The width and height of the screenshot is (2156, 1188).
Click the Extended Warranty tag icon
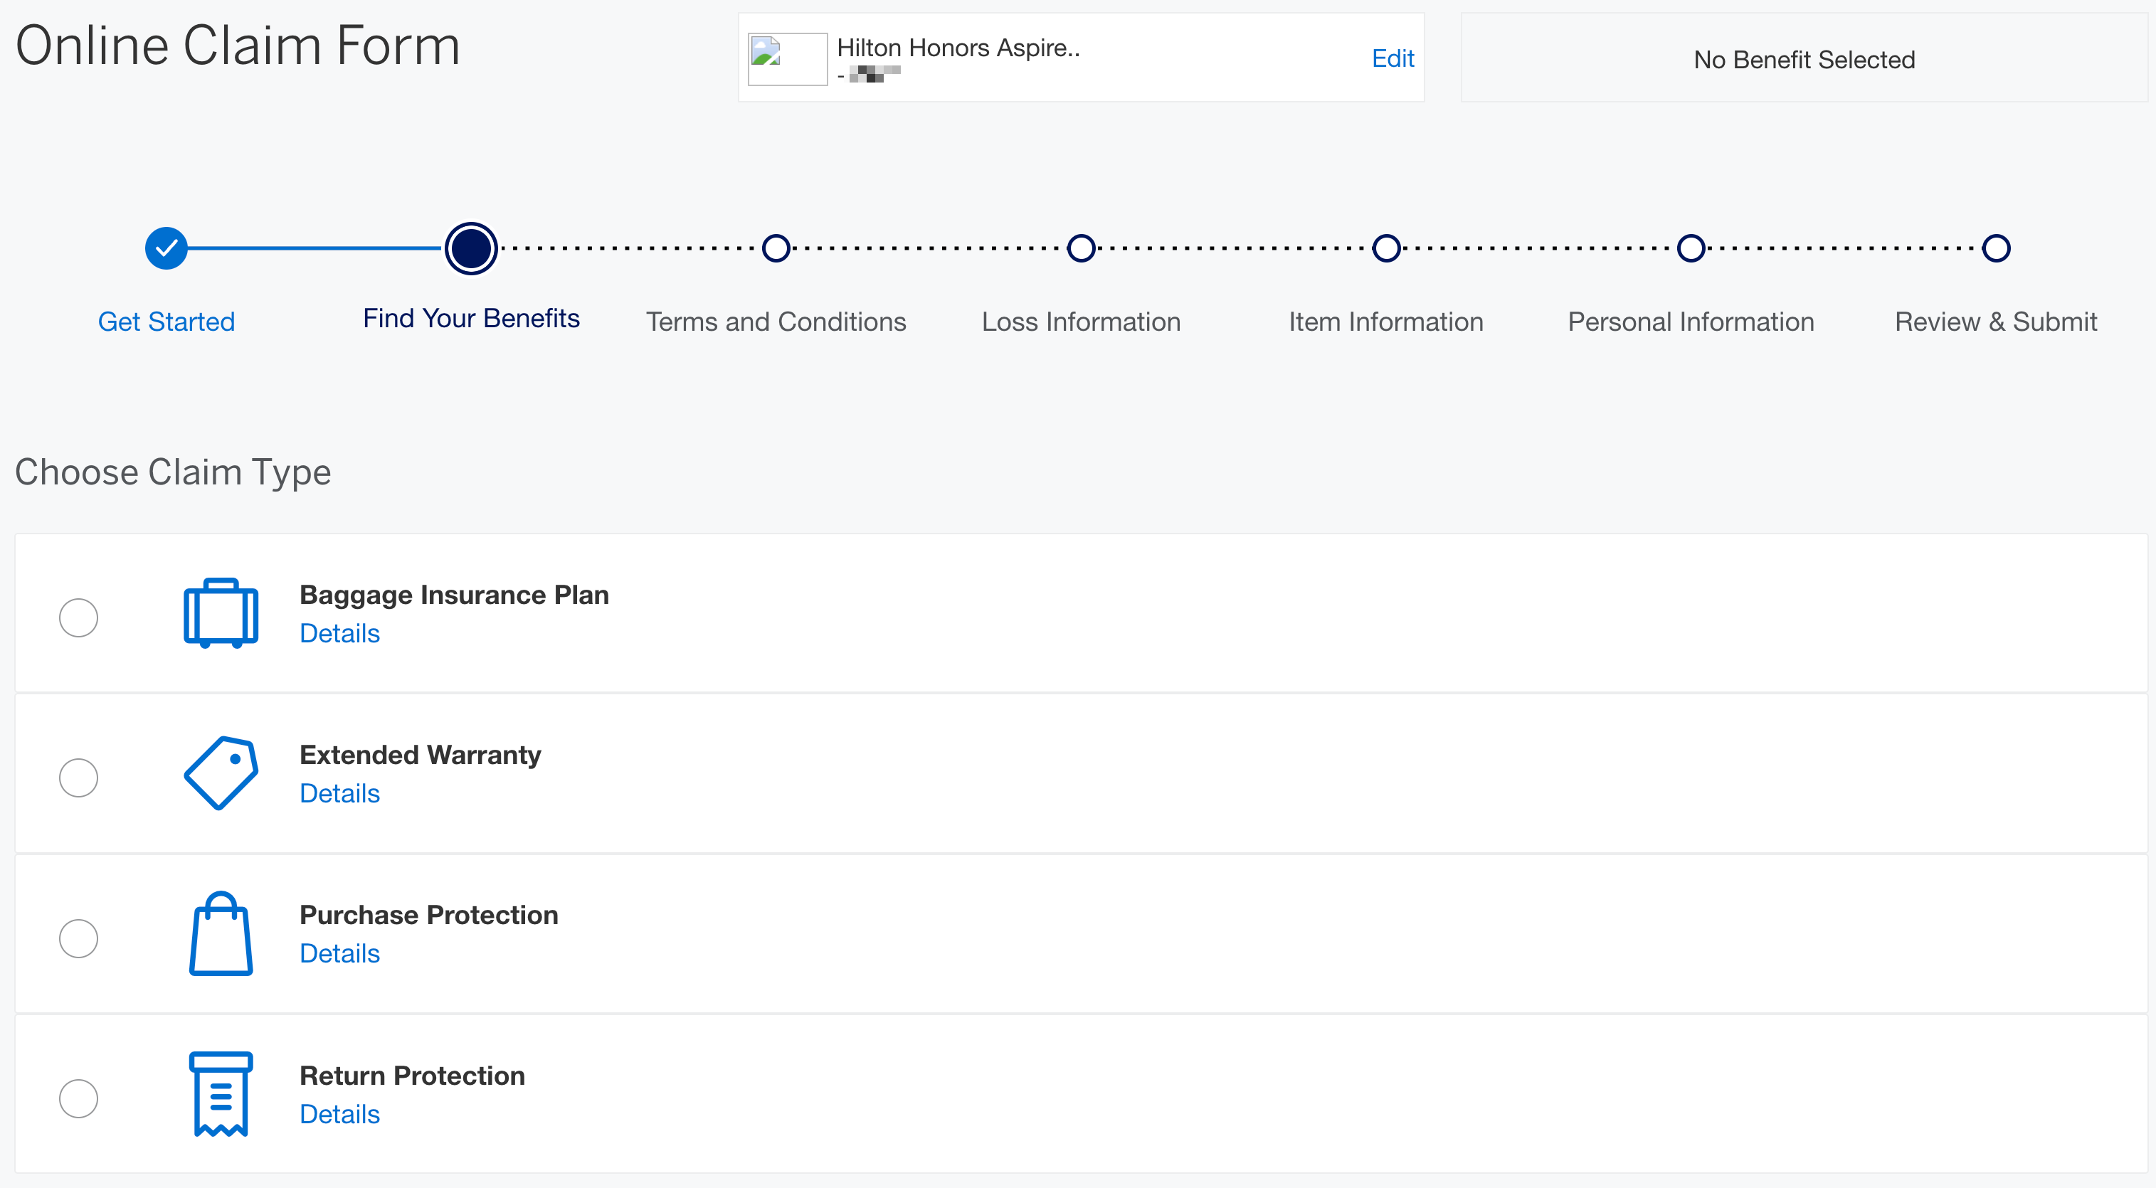[221, 773]
